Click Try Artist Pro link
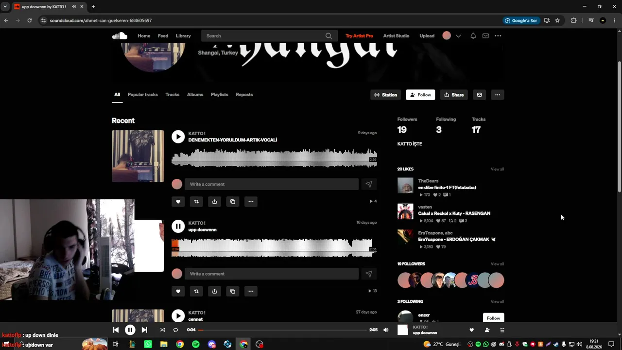Image resolution: width=622 pixels, height=350 pixels. click(x=359, y=36)
